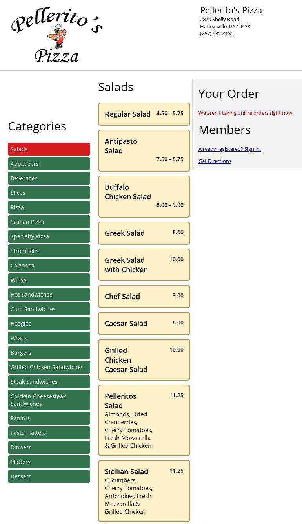Open the Get Directions link
Viewport: 302px width, 524px height.
tap(215, 161)
